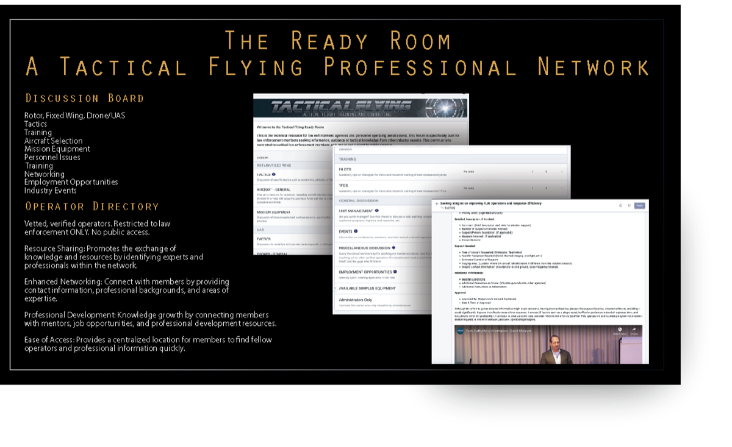Open the TFOs training forum
The image size is (732, 447).
coord(345,185)
